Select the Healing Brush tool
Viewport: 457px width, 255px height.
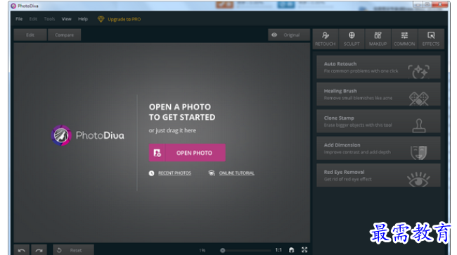click(x=378, y=94)
